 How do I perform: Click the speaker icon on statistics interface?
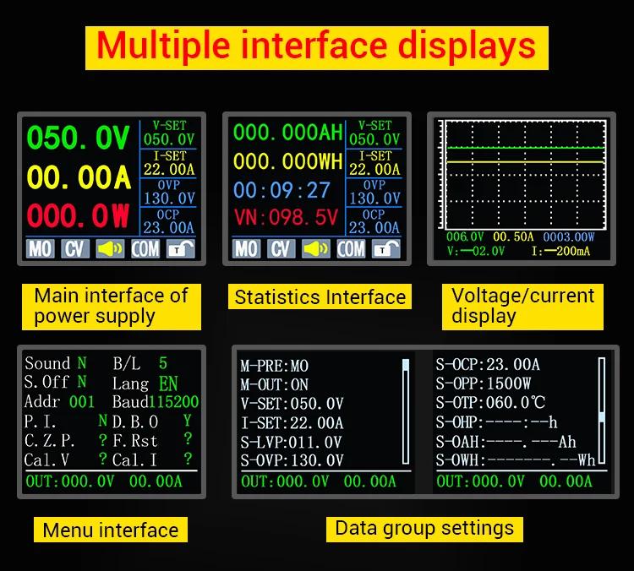[x=315, y=248]
